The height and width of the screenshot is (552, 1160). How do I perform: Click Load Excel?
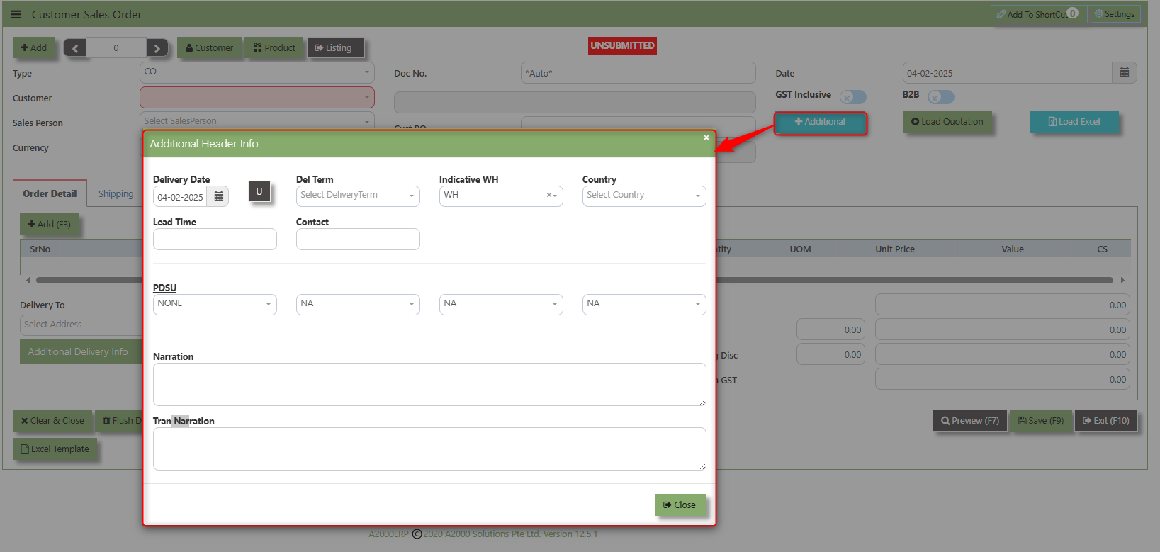[x=1074, y=122]
